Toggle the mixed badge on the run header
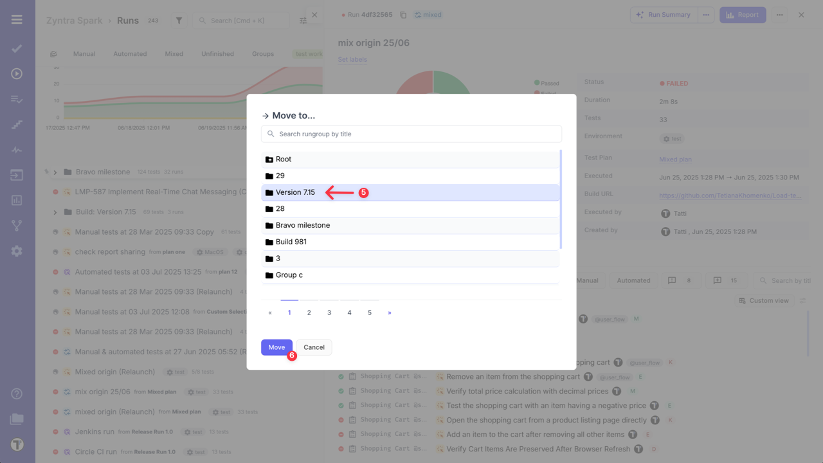The width and height of the screenshot is (823, 463). click(x=428, y=14)
